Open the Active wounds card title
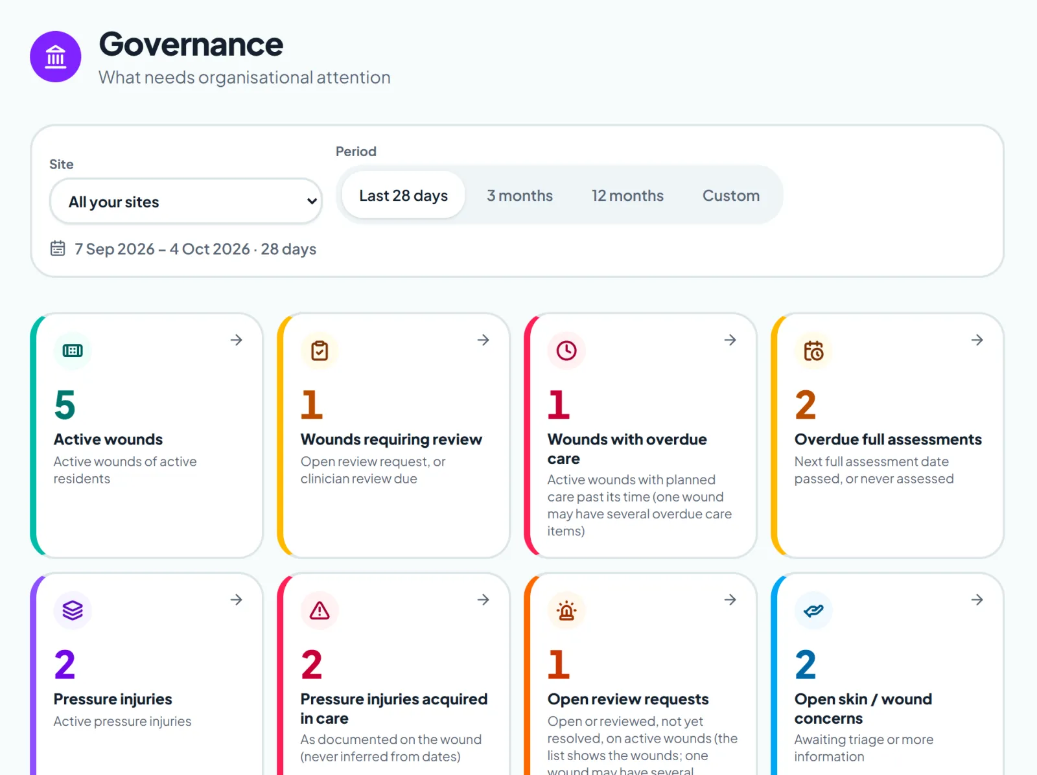This screenshot has height=775, width=1037. click(108, 439)
